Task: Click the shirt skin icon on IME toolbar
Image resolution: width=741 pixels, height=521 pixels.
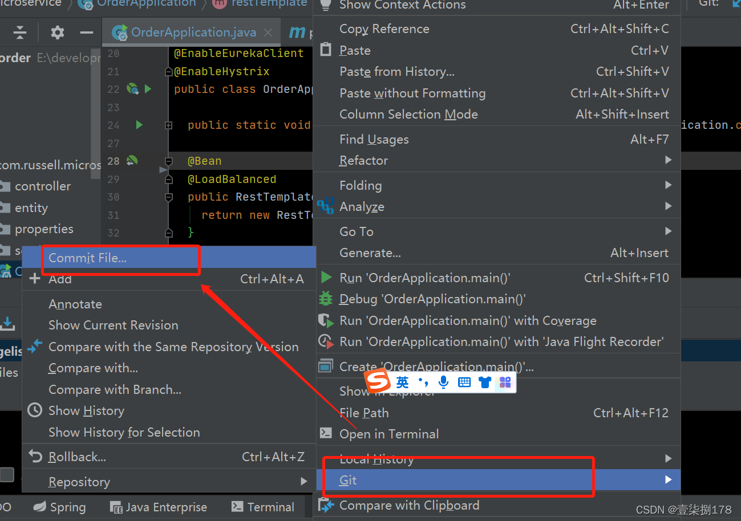Action: [485, 382]
